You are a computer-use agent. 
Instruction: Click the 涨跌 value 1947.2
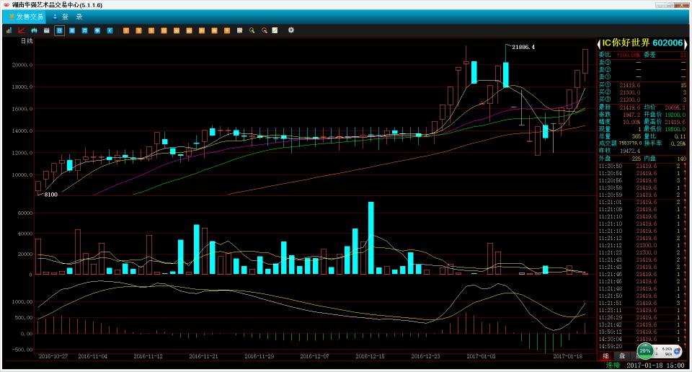pos(631,115)
